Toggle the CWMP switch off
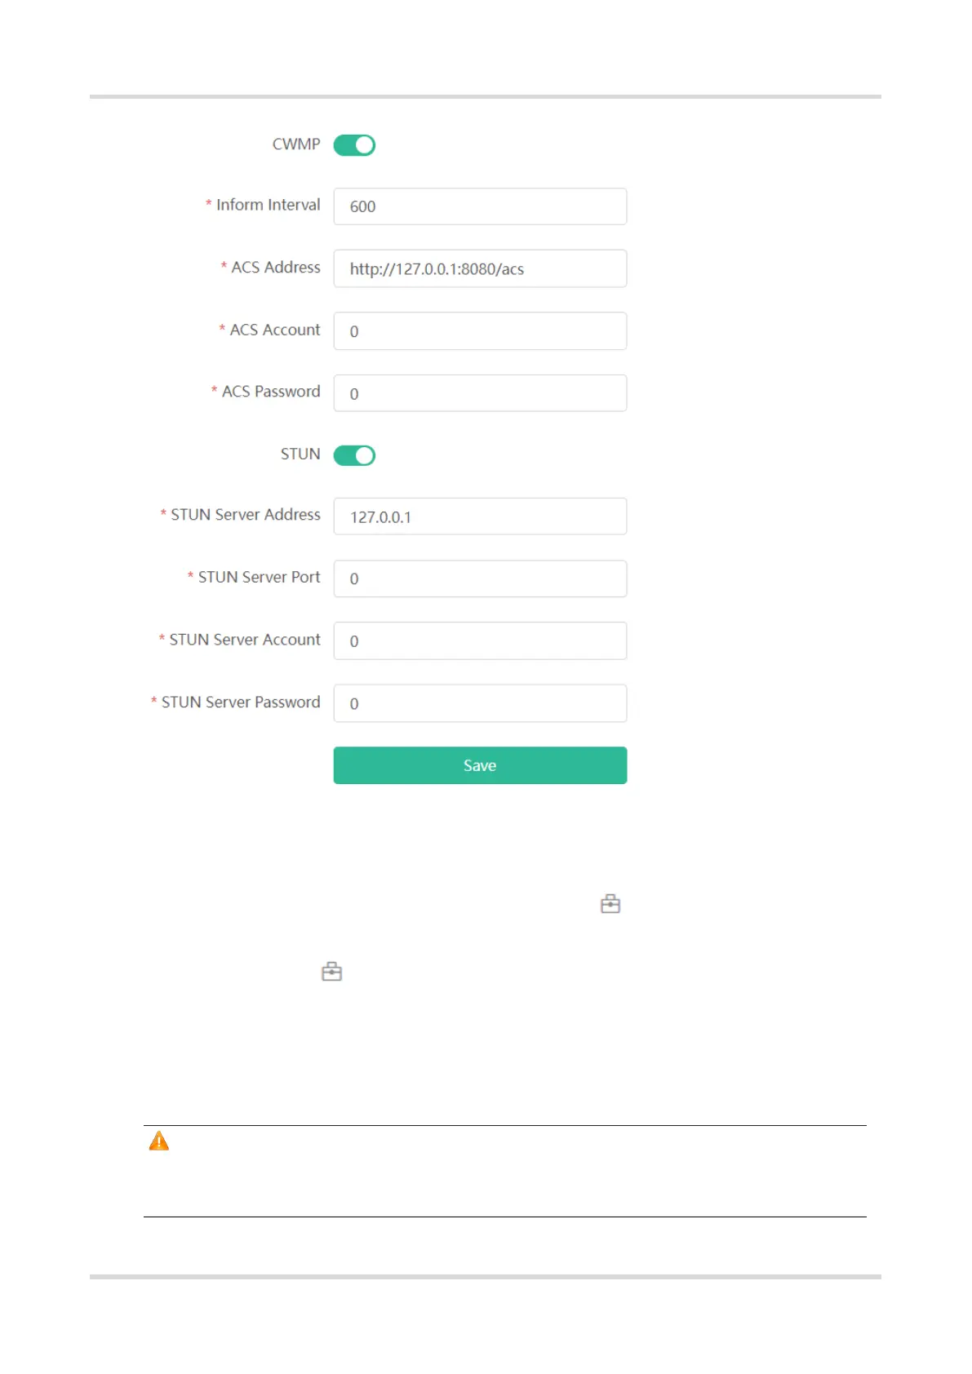Screen dimensions: 972x1374 pyautogui.click(x=354, y=145)
